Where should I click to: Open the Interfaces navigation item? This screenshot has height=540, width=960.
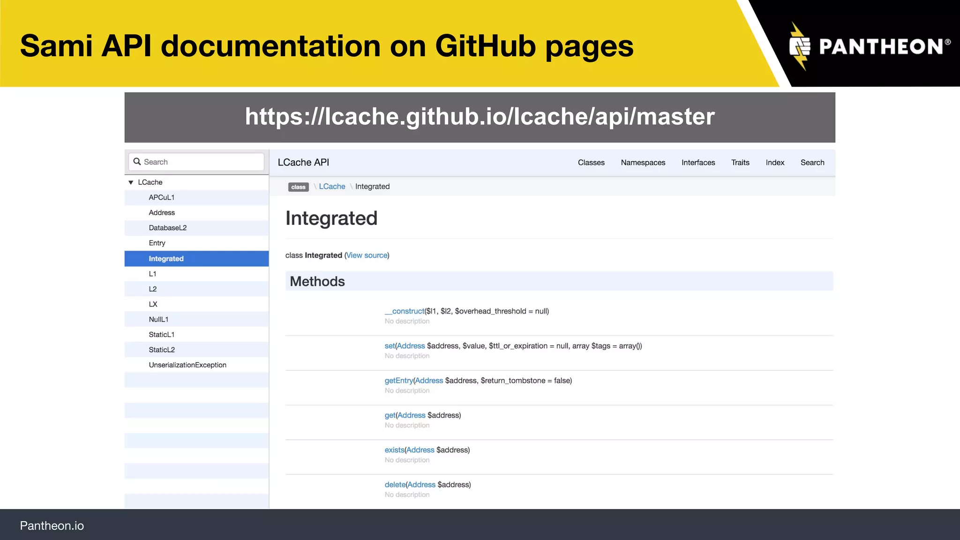(698, 163)
